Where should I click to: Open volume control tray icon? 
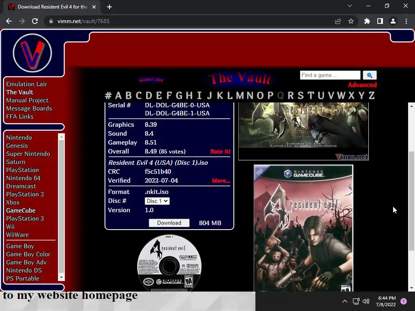point(366,301)
